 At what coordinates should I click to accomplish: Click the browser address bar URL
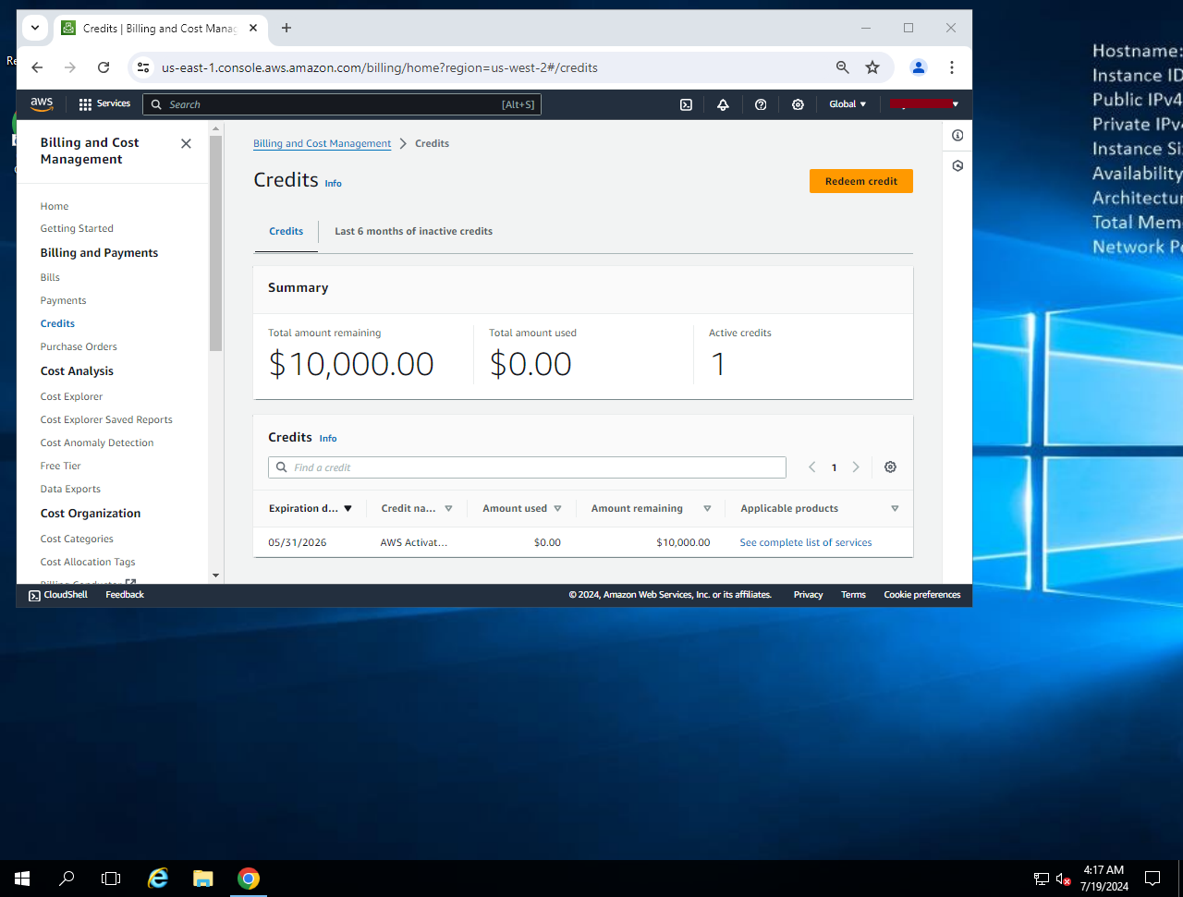pyautogui.click(x=380, y=67)
